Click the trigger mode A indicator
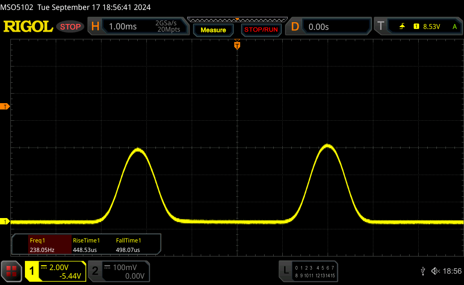Screen dimensions: 464x285 click(x=455, y=27)
